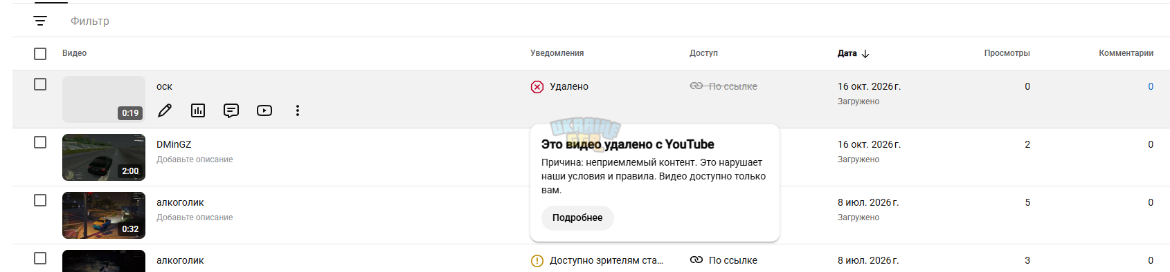This screenshot has width=1170, height=272.
Task: Click red removed status icon next to Удалено
Action: coord(537,86)
